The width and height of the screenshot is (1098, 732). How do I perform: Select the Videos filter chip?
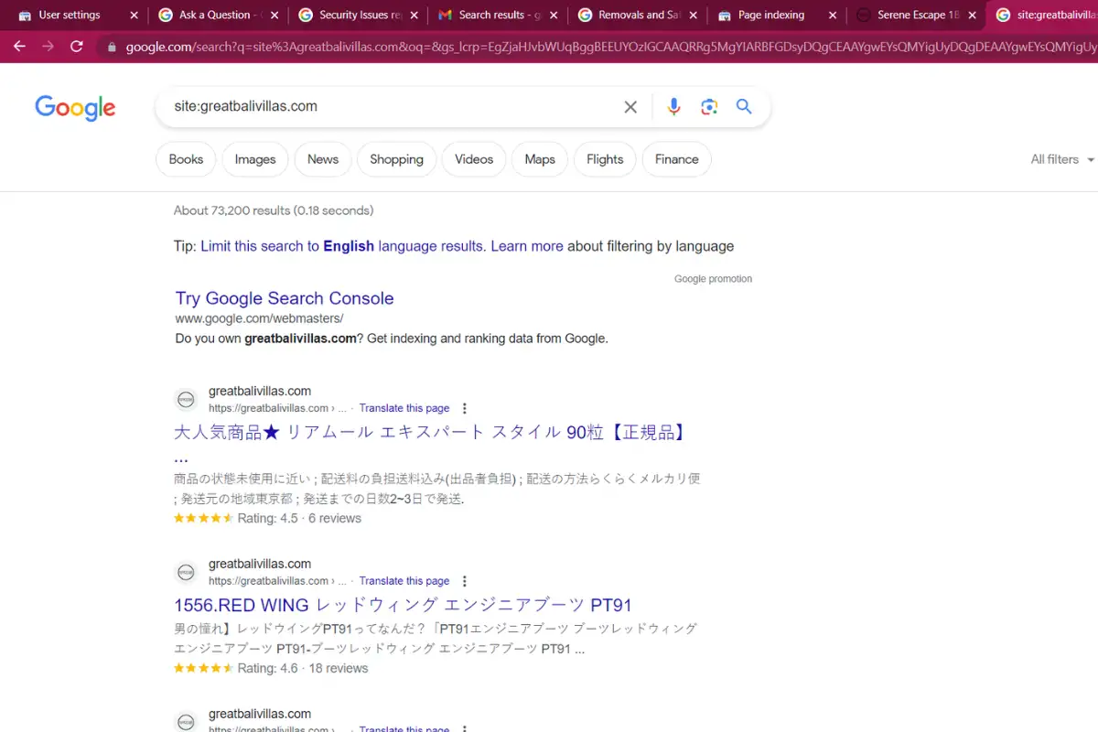[x=473, y=159]
